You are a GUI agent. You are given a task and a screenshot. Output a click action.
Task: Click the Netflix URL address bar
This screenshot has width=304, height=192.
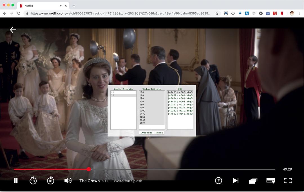click(120, 14)
